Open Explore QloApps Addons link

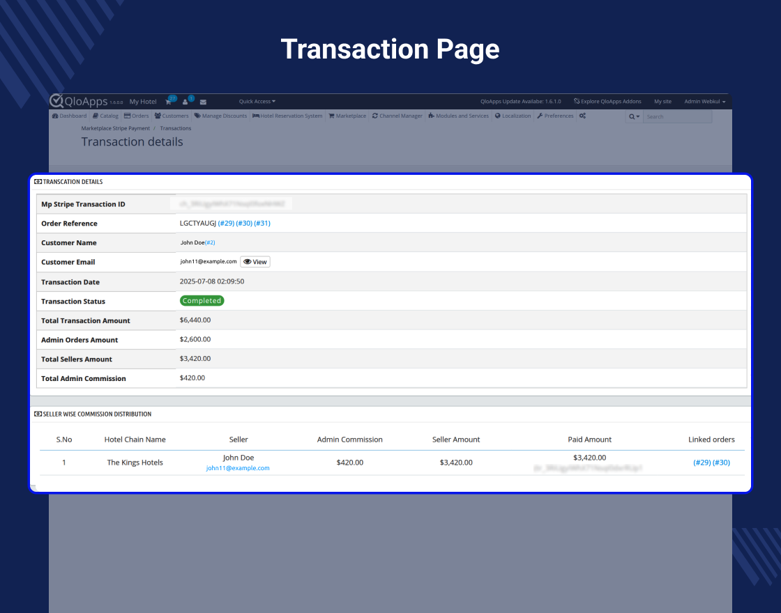click(607, 102)
